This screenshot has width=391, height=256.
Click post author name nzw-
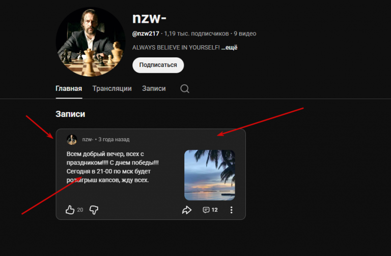88,140
